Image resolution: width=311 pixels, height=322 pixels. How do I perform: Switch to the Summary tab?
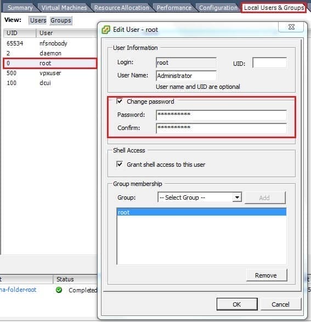point(20,8)
